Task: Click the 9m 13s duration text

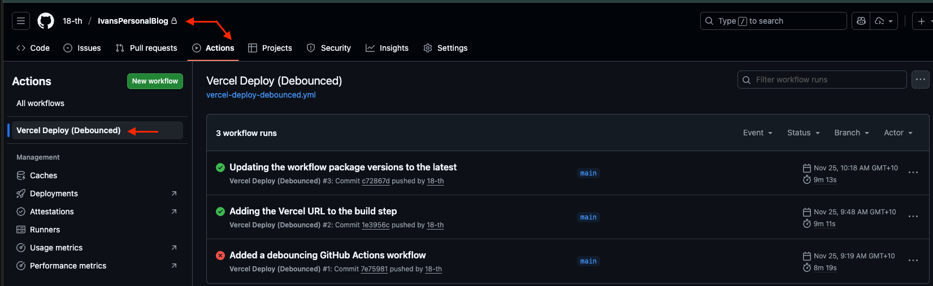Action: coord(825,180)
